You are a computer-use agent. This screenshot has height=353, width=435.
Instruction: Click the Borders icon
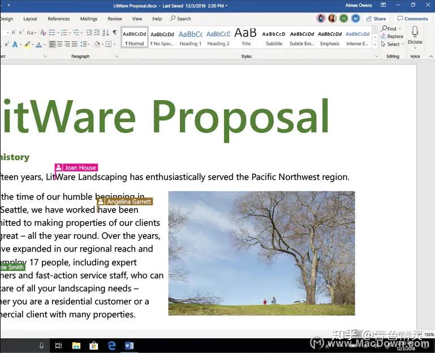(109, 44)
